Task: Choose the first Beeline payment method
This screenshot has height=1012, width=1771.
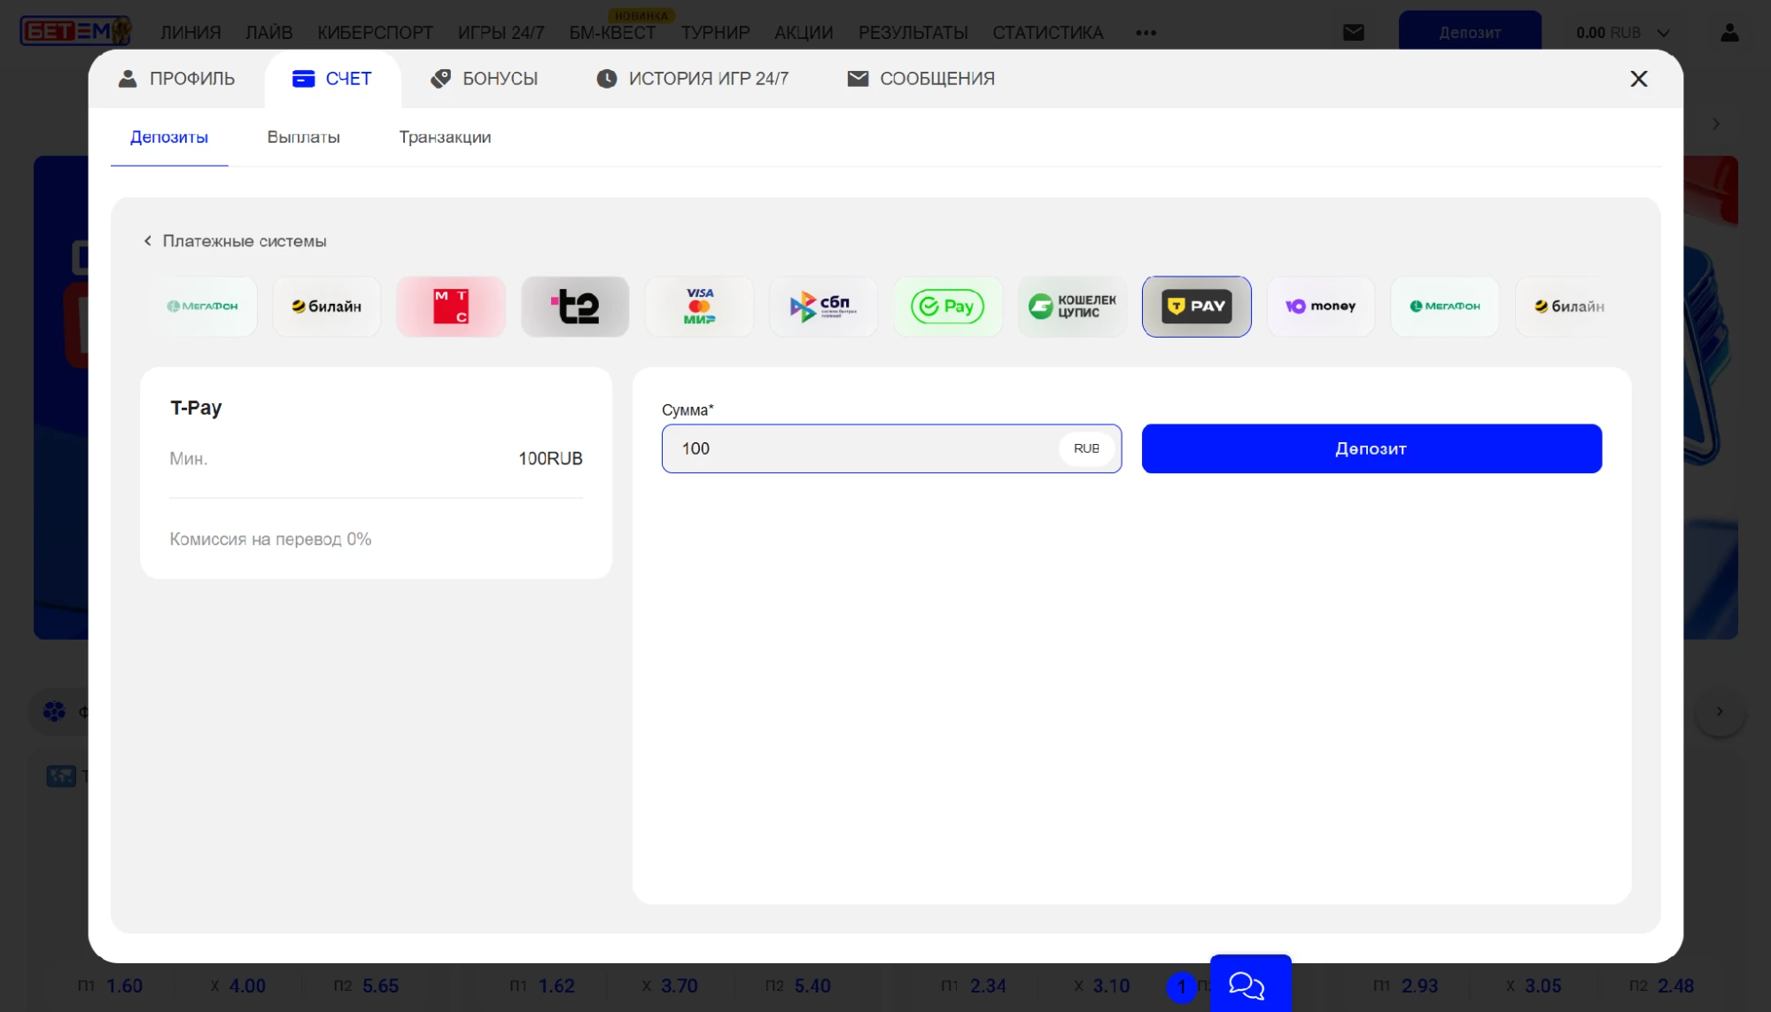Action: (327, 307)
